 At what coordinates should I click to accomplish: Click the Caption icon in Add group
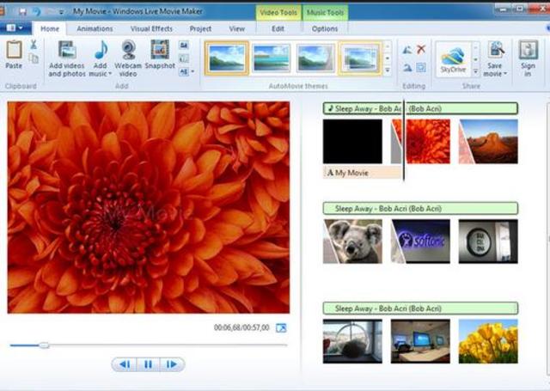coord(184,58)
